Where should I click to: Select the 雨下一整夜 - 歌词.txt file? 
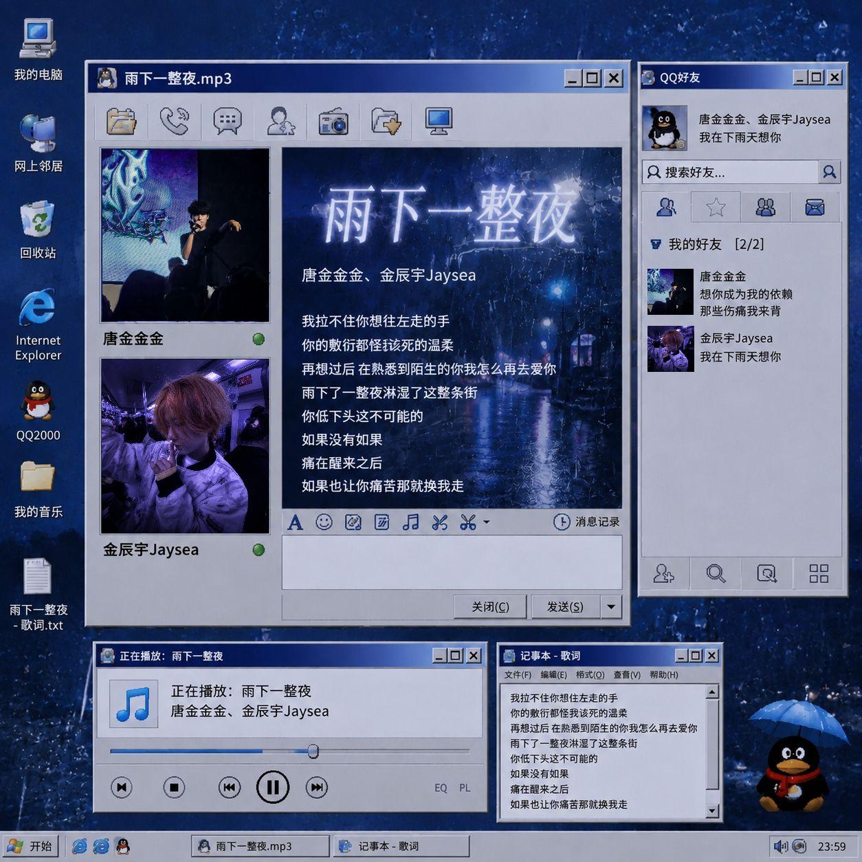(38, 595)
